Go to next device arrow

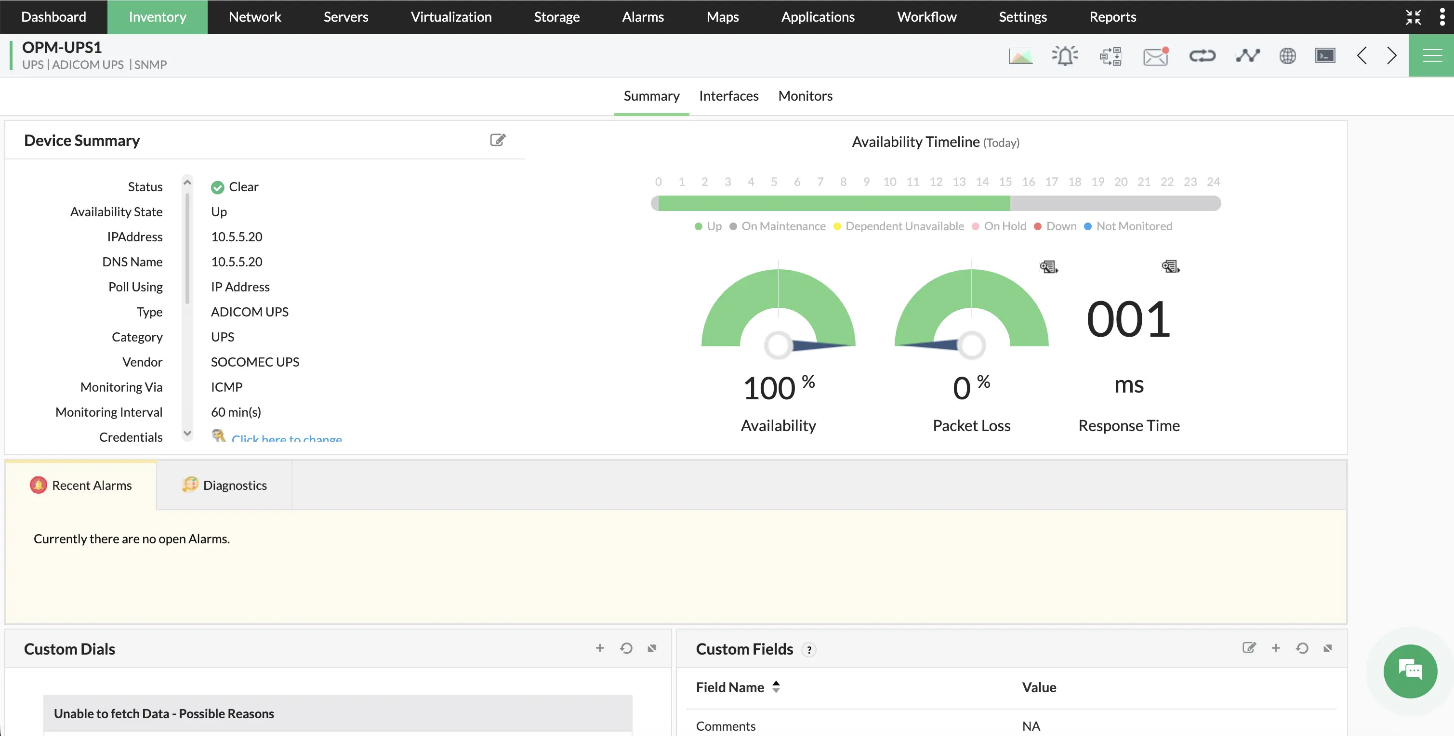coord(1392,55)
